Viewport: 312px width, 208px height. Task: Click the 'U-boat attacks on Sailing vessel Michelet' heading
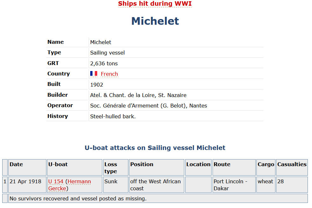point(155,148)
